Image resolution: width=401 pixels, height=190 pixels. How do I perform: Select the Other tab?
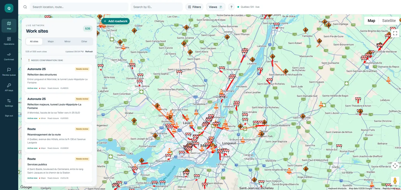point(84,41)
